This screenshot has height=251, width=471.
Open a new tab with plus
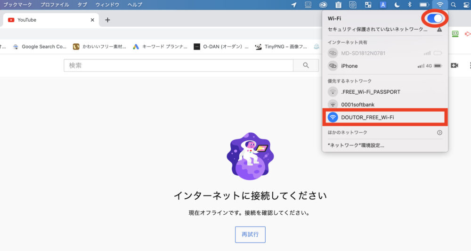click(x=107, y=20)
